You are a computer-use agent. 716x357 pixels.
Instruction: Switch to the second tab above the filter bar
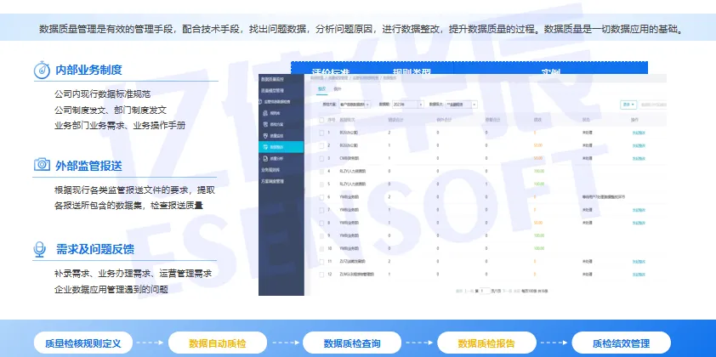coord(337,88)
